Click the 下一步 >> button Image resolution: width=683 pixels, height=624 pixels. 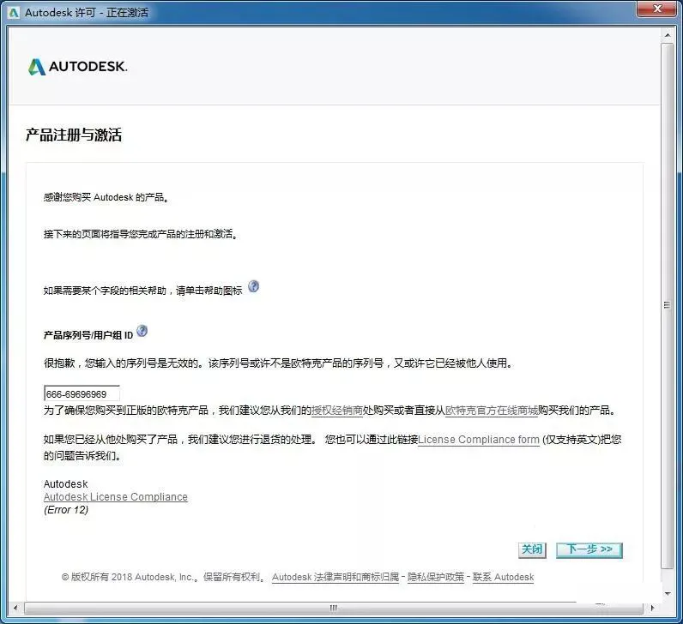pyautogui.click(x=589, y=550)
